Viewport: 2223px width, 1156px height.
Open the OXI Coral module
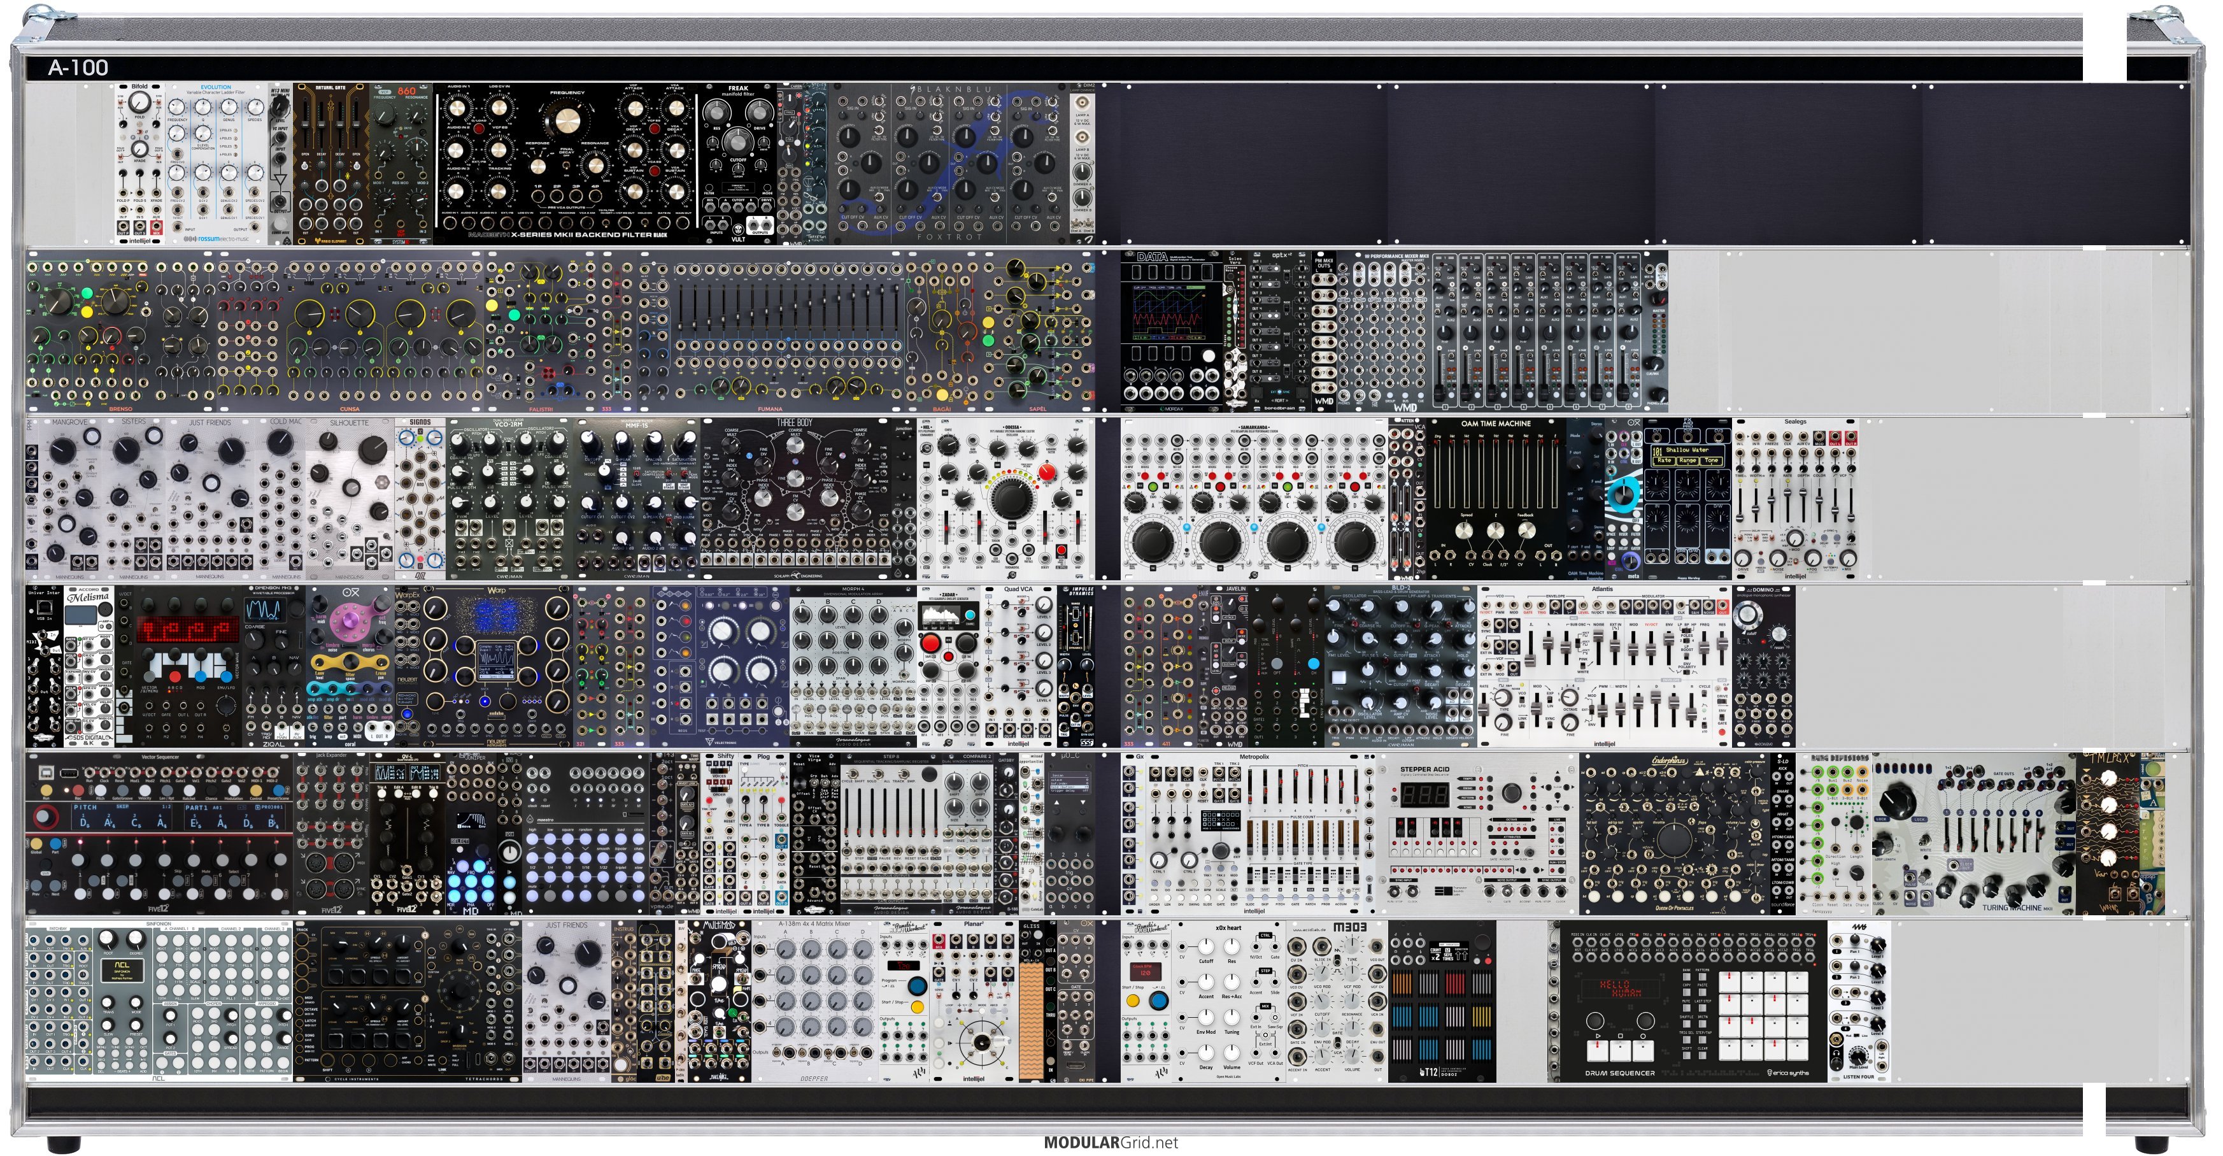[350, 667]
